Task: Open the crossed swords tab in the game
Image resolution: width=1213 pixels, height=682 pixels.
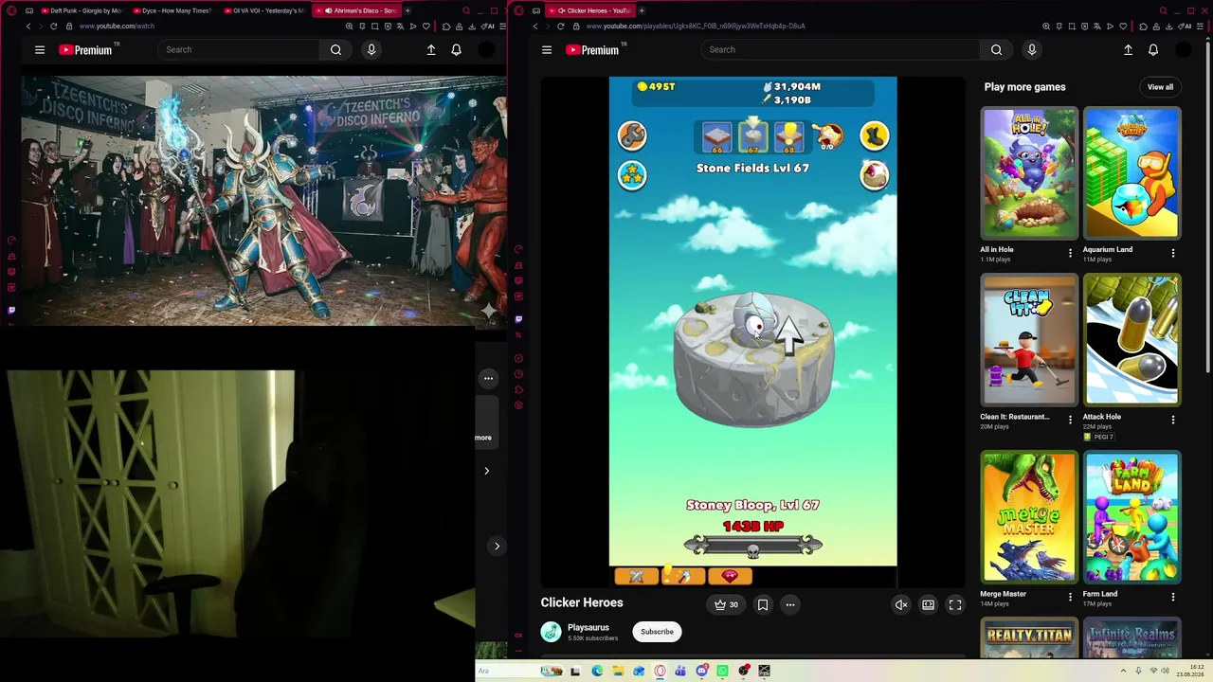Action: coord(637,576)
